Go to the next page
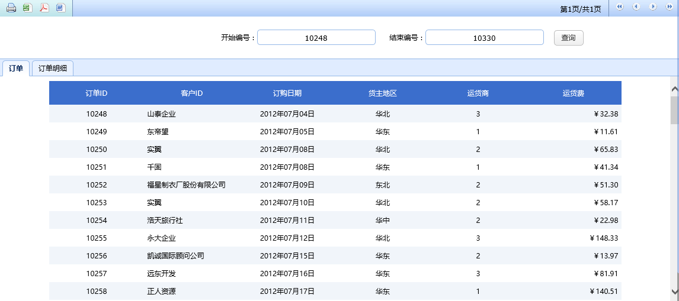The image size is (679, 301). tap(653, 7)
